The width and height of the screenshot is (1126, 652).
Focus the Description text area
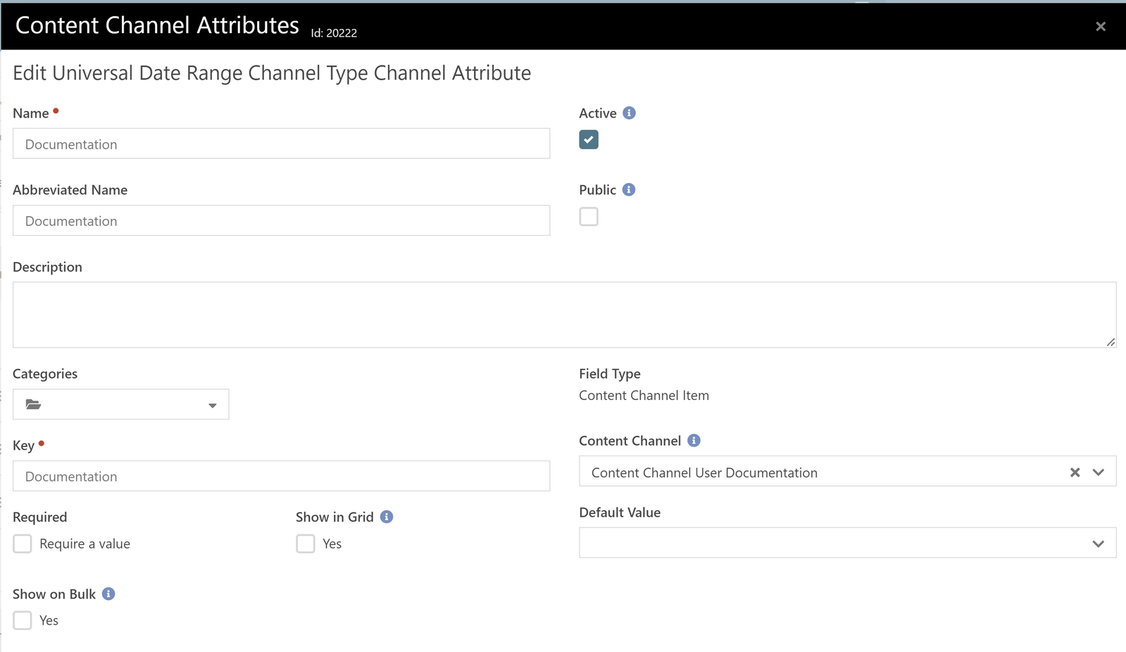tap(565, 315)
